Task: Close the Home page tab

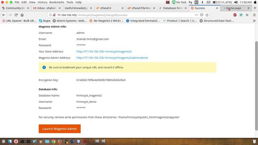Action: [248, 8]
